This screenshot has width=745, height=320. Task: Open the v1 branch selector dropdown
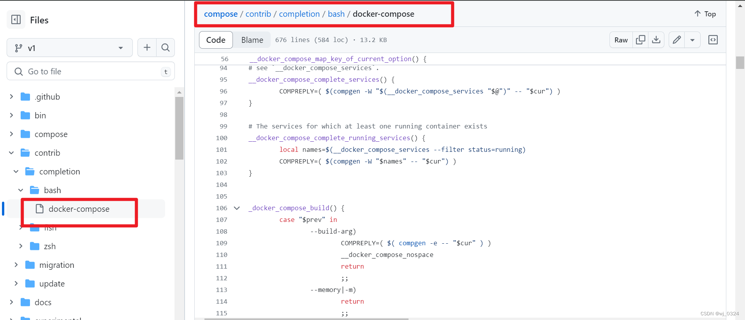70,48
